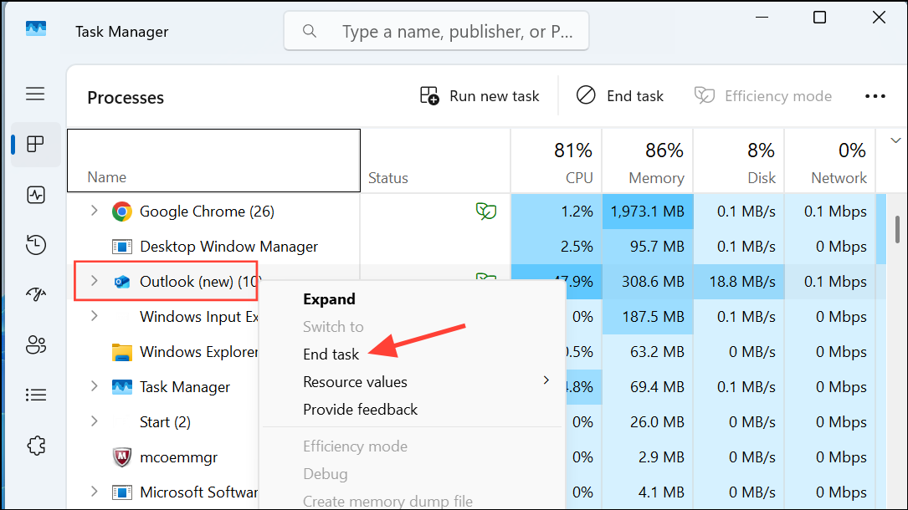908x510 pixels.
Task: Sort by the Status column header
Action: tap(435, 161)
